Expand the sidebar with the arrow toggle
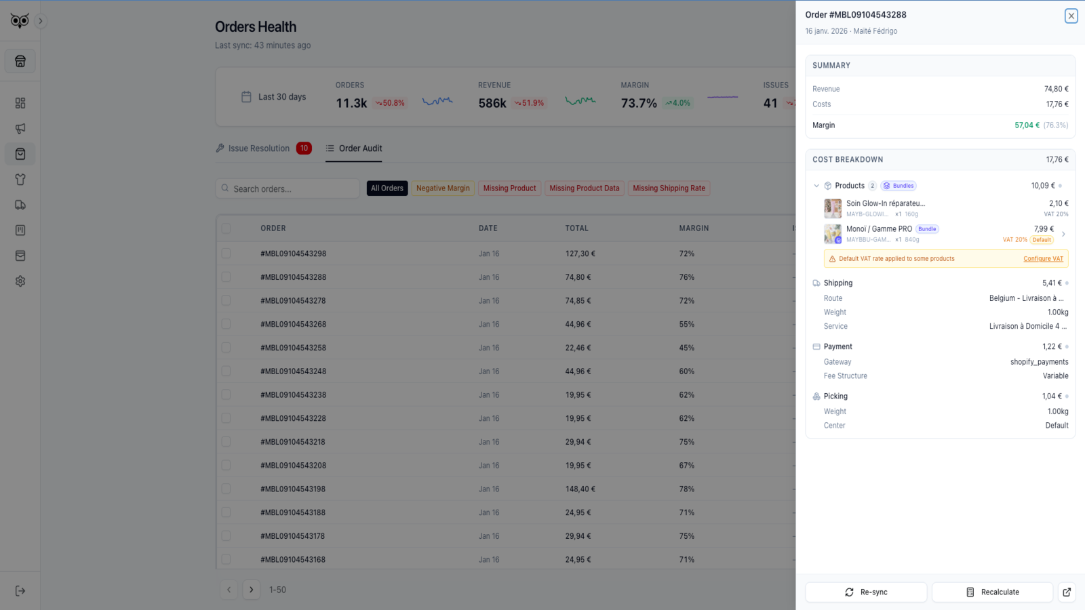Viewport: 1085px width, 610px height. coord(41,21)
